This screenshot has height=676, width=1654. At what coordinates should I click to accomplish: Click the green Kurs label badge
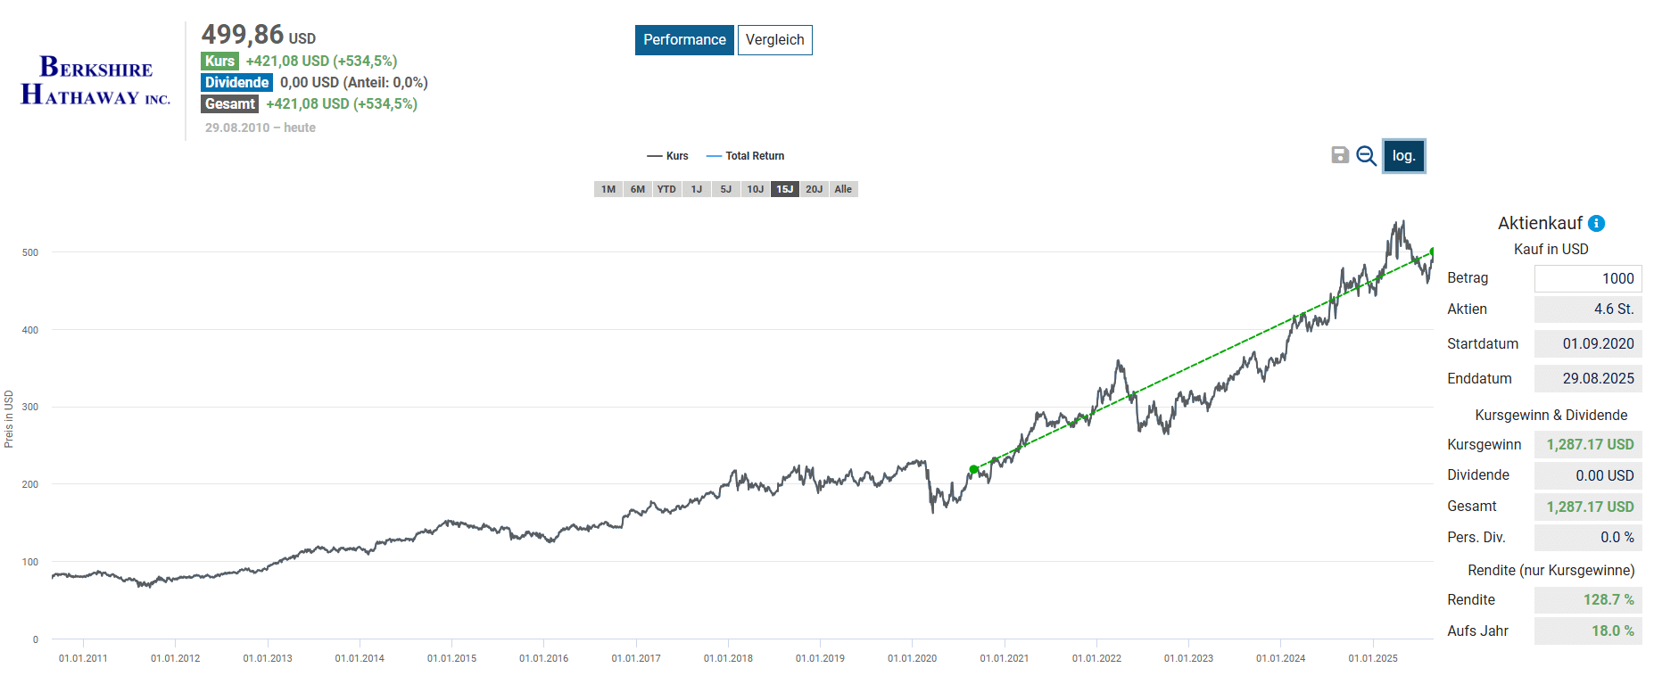click(219, 62)
